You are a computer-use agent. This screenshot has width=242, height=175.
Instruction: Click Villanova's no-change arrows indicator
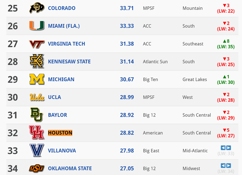click(226, 148)
